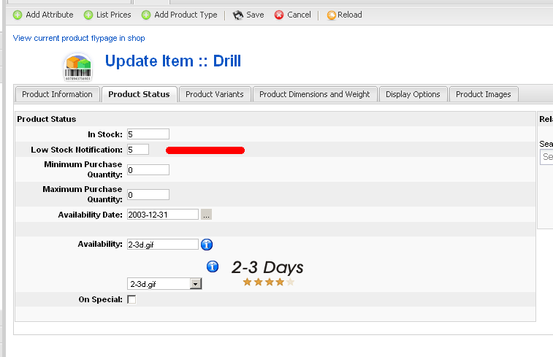The height and width of the screenshot is (357, 553).
Task: Open the 2-3d.gif availability image dropdown
Action: click(x=195, y=283)
